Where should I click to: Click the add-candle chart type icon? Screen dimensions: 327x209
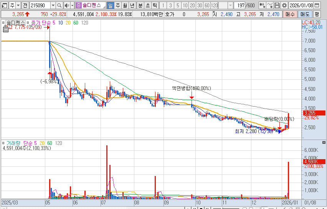[x=262, y=5]
